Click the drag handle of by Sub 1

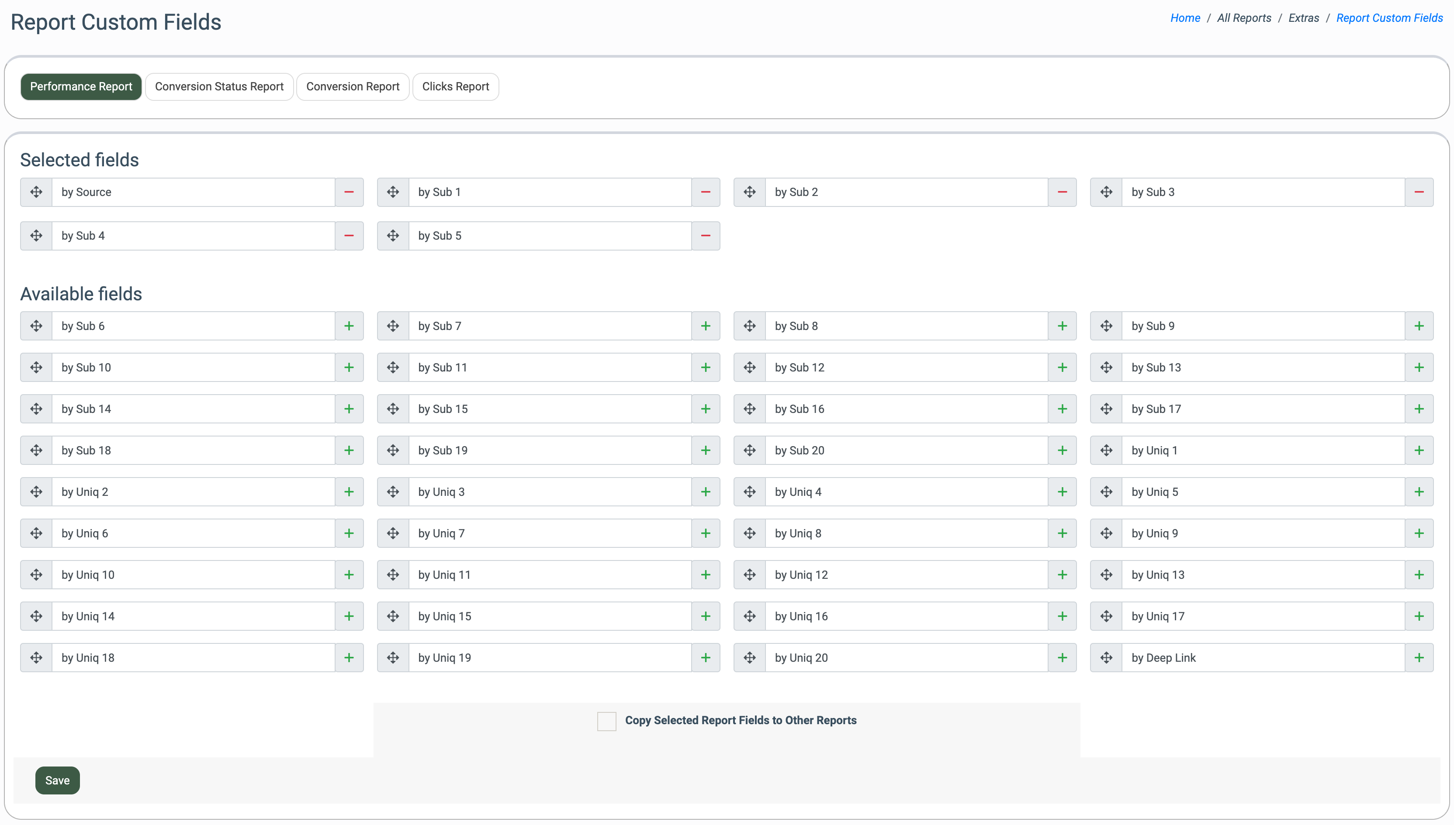393,192
